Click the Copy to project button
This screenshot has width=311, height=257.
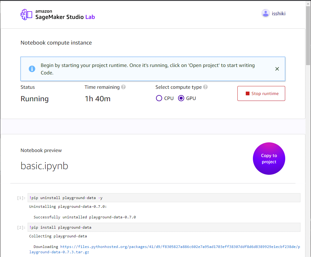click(x=269, y=159)
